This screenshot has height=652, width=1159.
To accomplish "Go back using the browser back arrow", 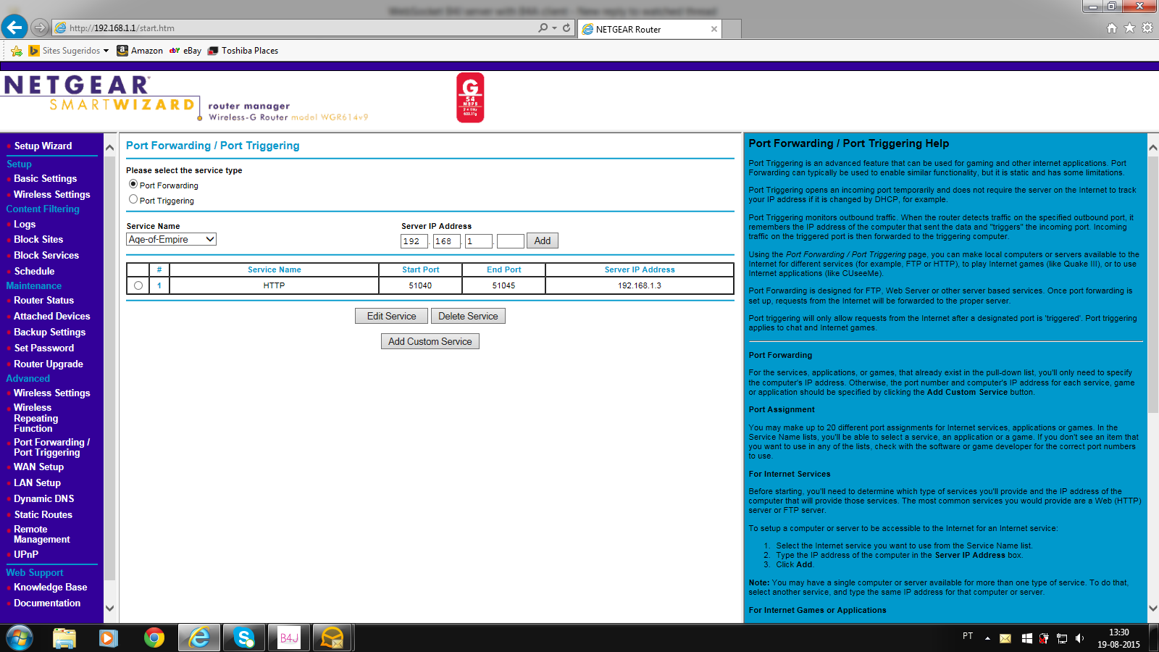I will coord(14,28).
